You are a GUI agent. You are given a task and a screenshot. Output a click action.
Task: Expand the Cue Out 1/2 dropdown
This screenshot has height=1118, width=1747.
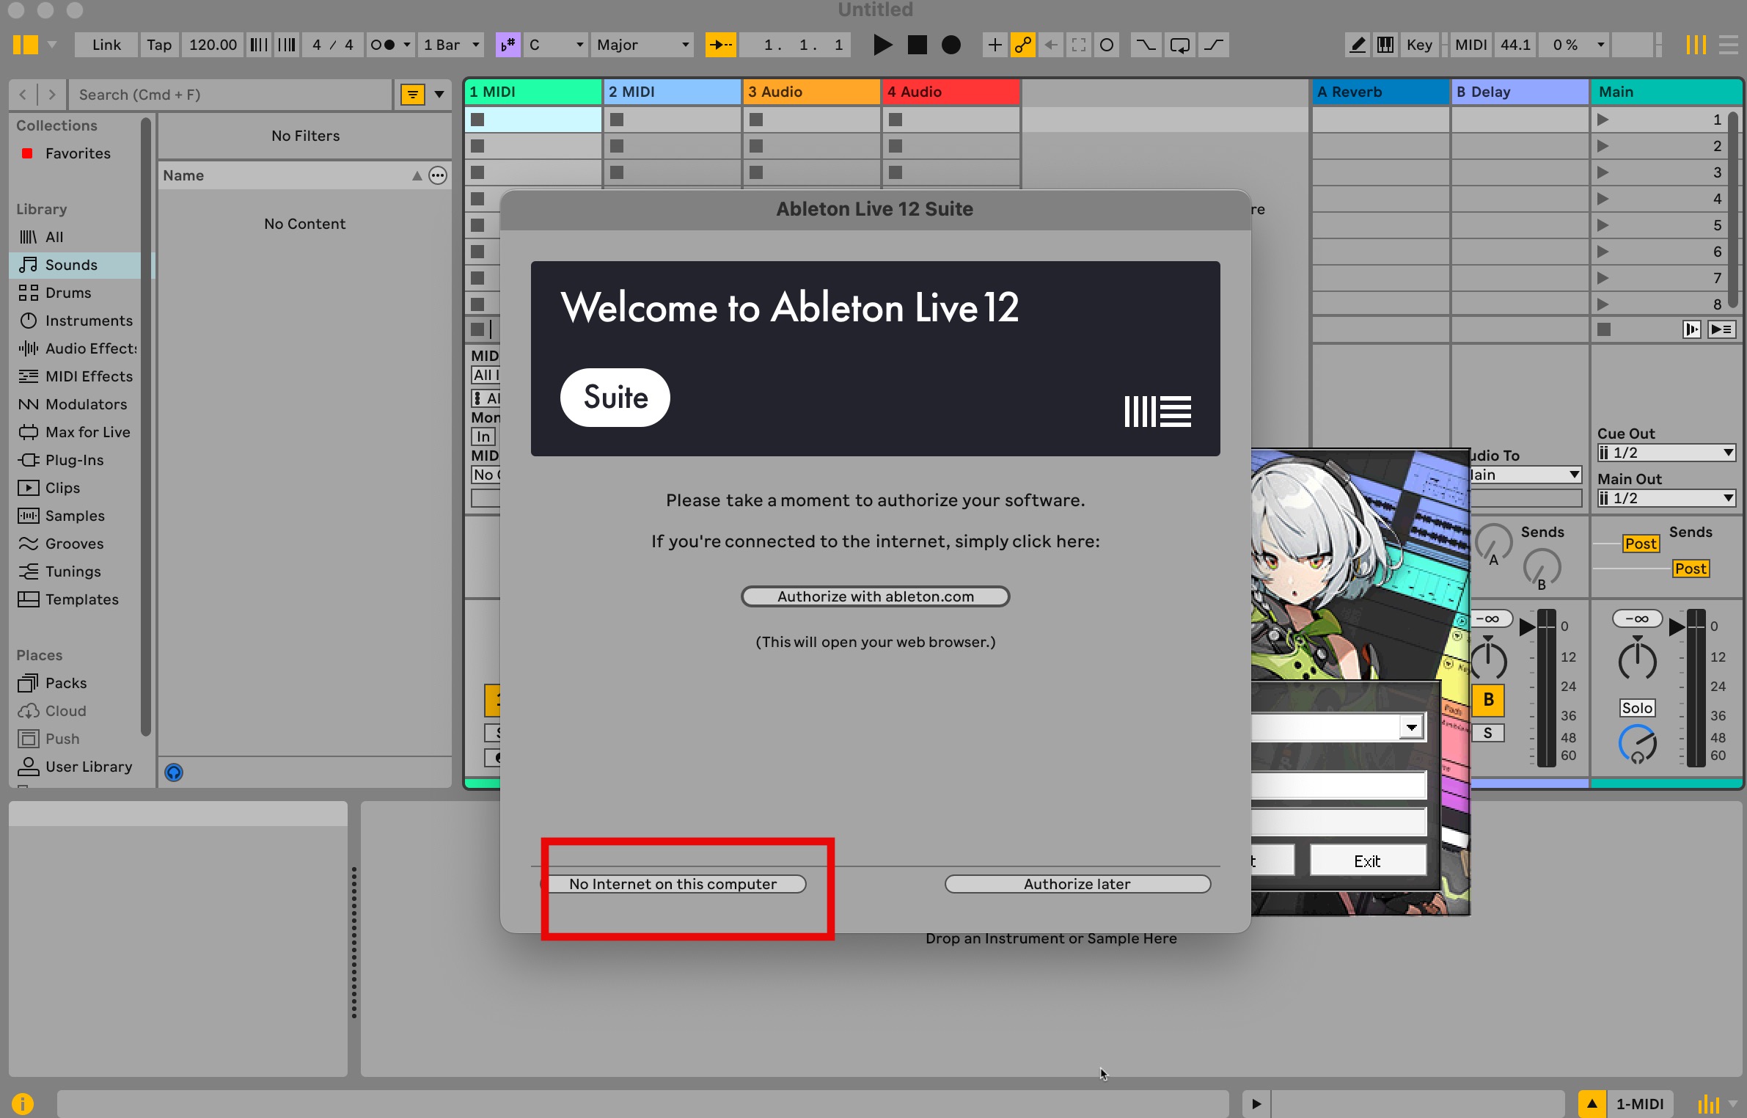point(1666,453)
